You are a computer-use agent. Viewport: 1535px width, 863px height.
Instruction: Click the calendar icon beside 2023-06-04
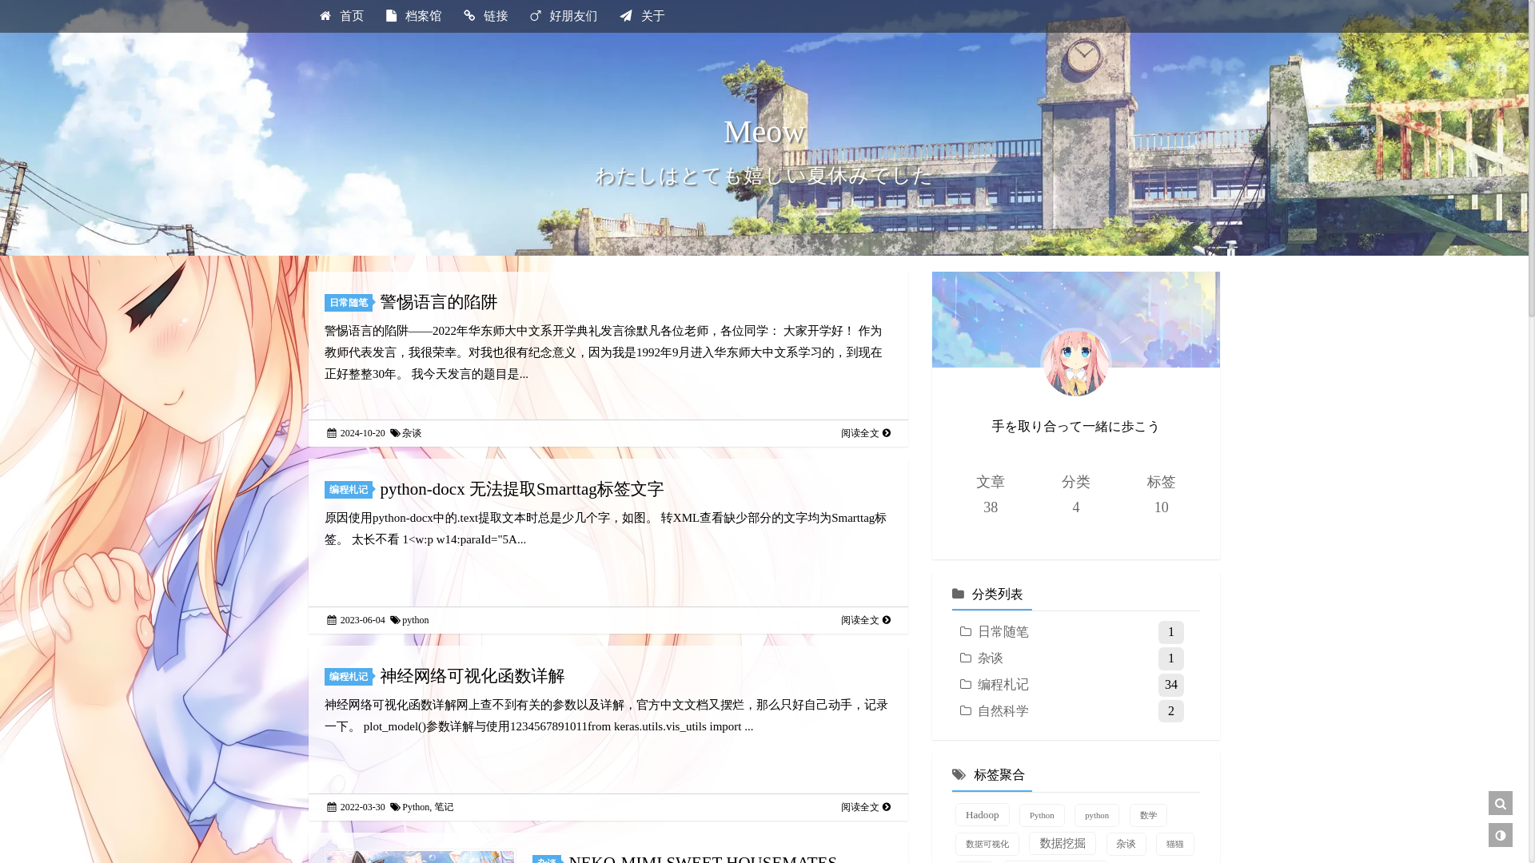(331, 620)
